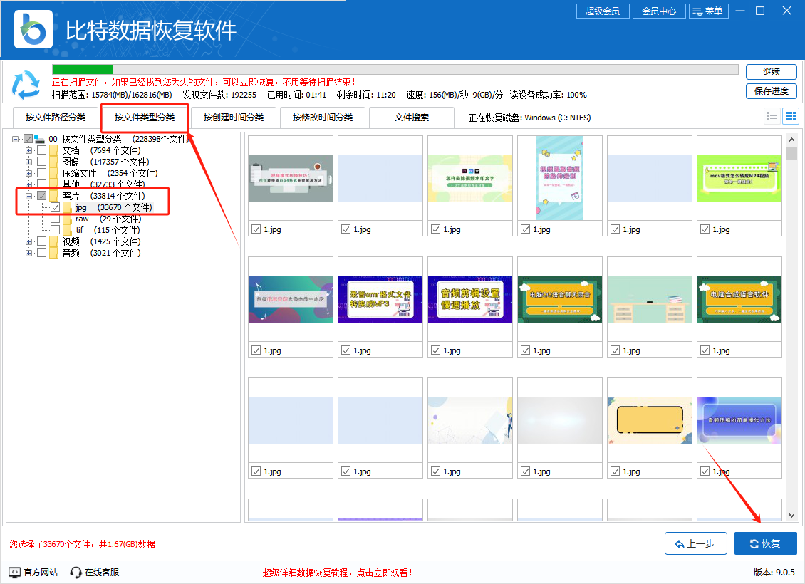Check the raw file type checkbox
The width and height of the screenshot is (805, 584).
pyautogui.click(x=56, y=219)
